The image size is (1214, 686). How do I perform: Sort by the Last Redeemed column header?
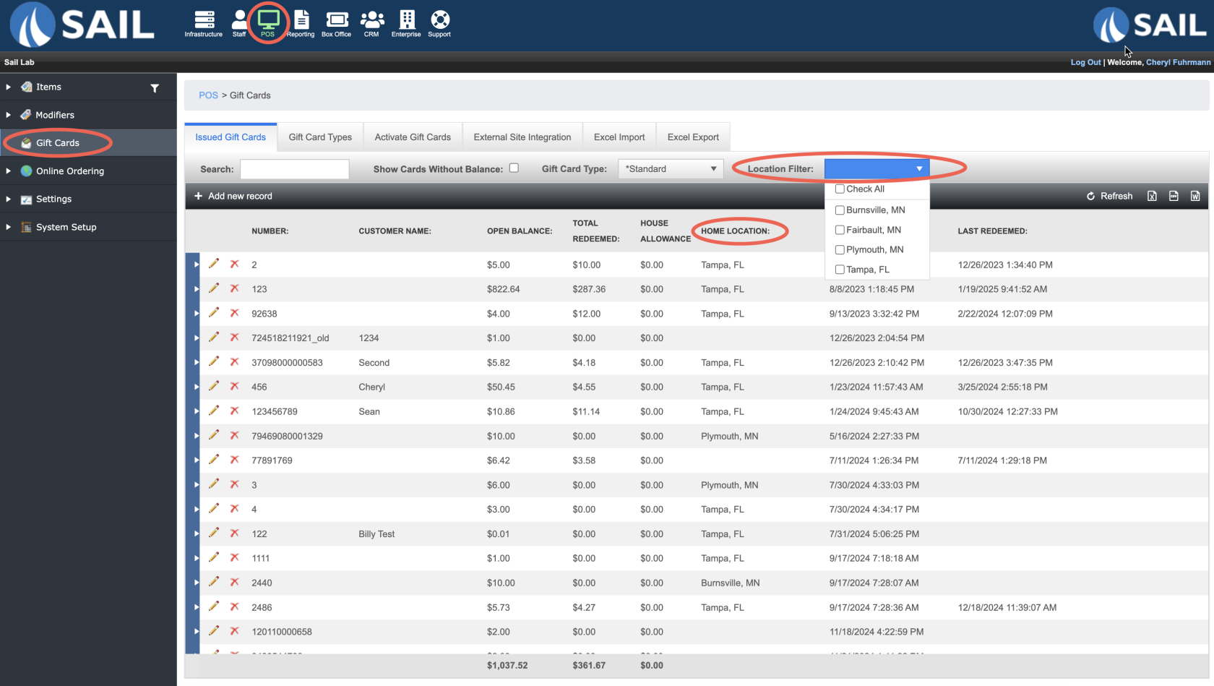coord(992,231)
